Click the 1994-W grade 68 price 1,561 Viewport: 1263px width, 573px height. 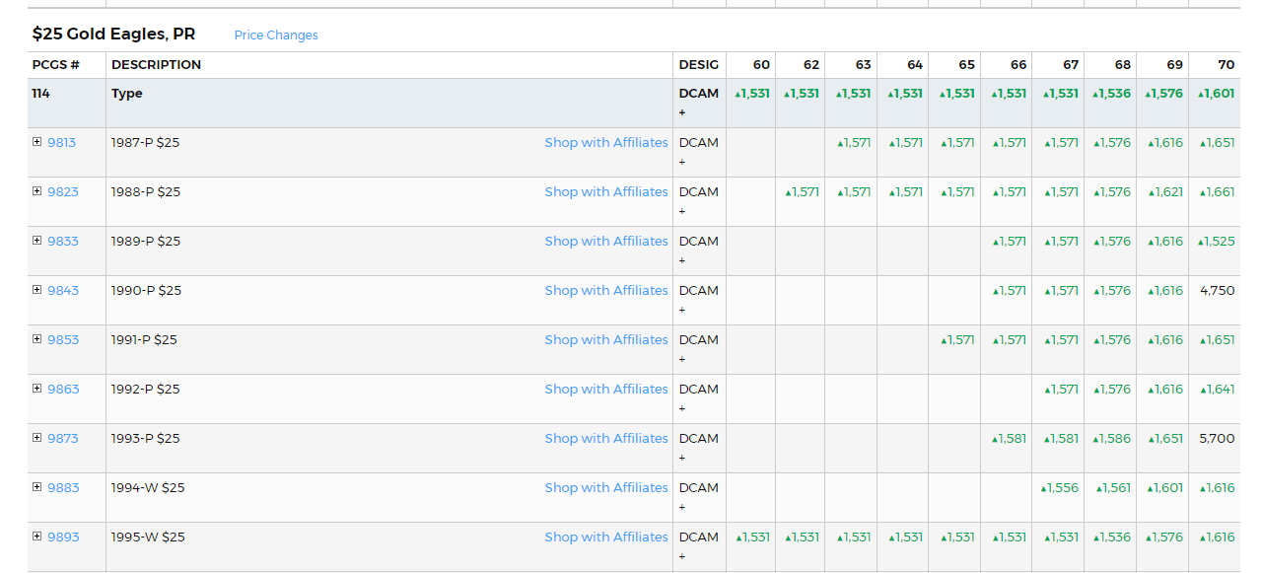(x=1113, y=487)
